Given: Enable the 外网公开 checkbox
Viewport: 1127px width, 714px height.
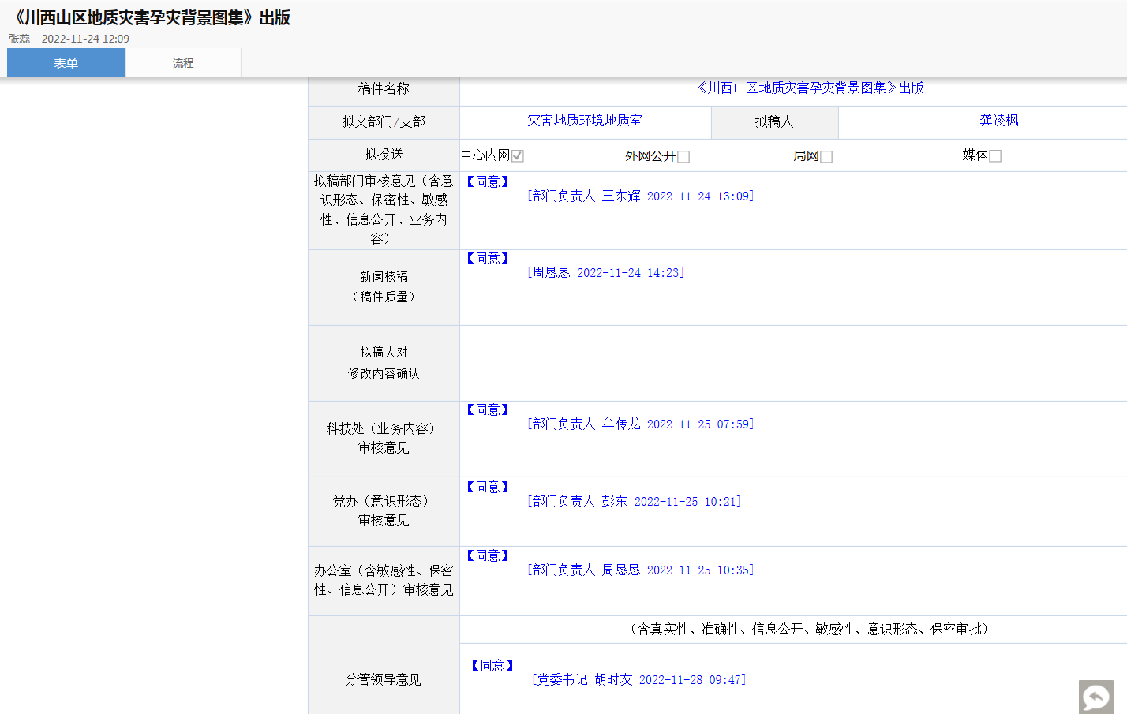Looking at the screenshot, I should pyautogui.click(x=683, y=157).
